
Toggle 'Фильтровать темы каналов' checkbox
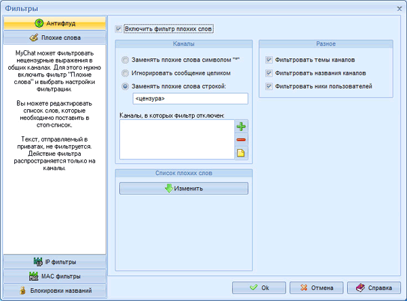(x=269, y=60)
